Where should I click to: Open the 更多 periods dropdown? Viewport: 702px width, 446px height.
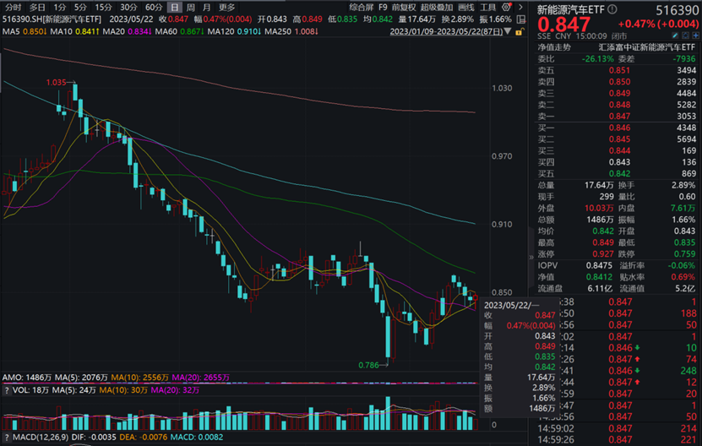[x=227, y=7]
